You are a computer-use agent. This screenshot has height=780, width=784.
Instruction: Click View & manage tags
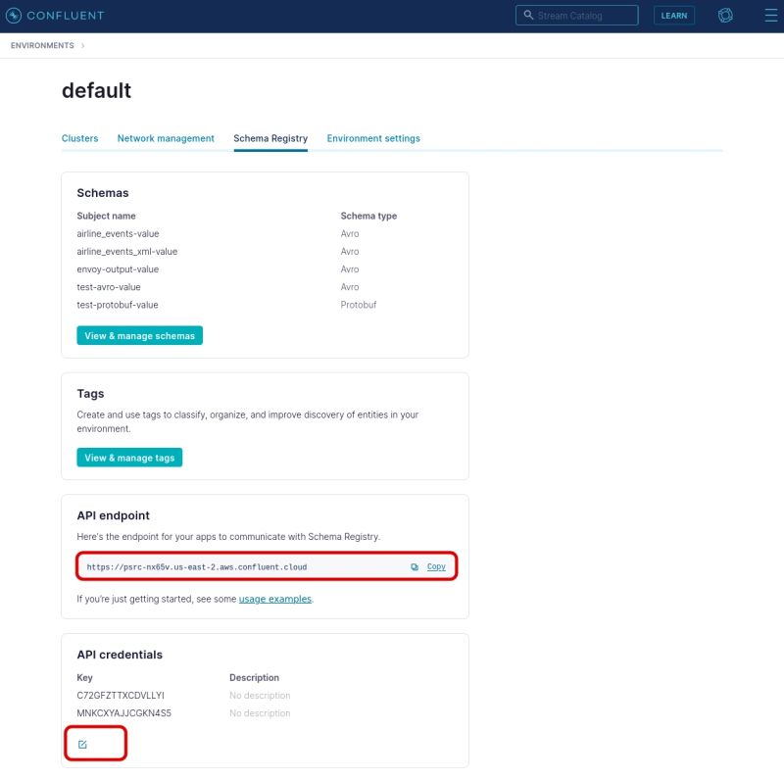click(129, 457)
